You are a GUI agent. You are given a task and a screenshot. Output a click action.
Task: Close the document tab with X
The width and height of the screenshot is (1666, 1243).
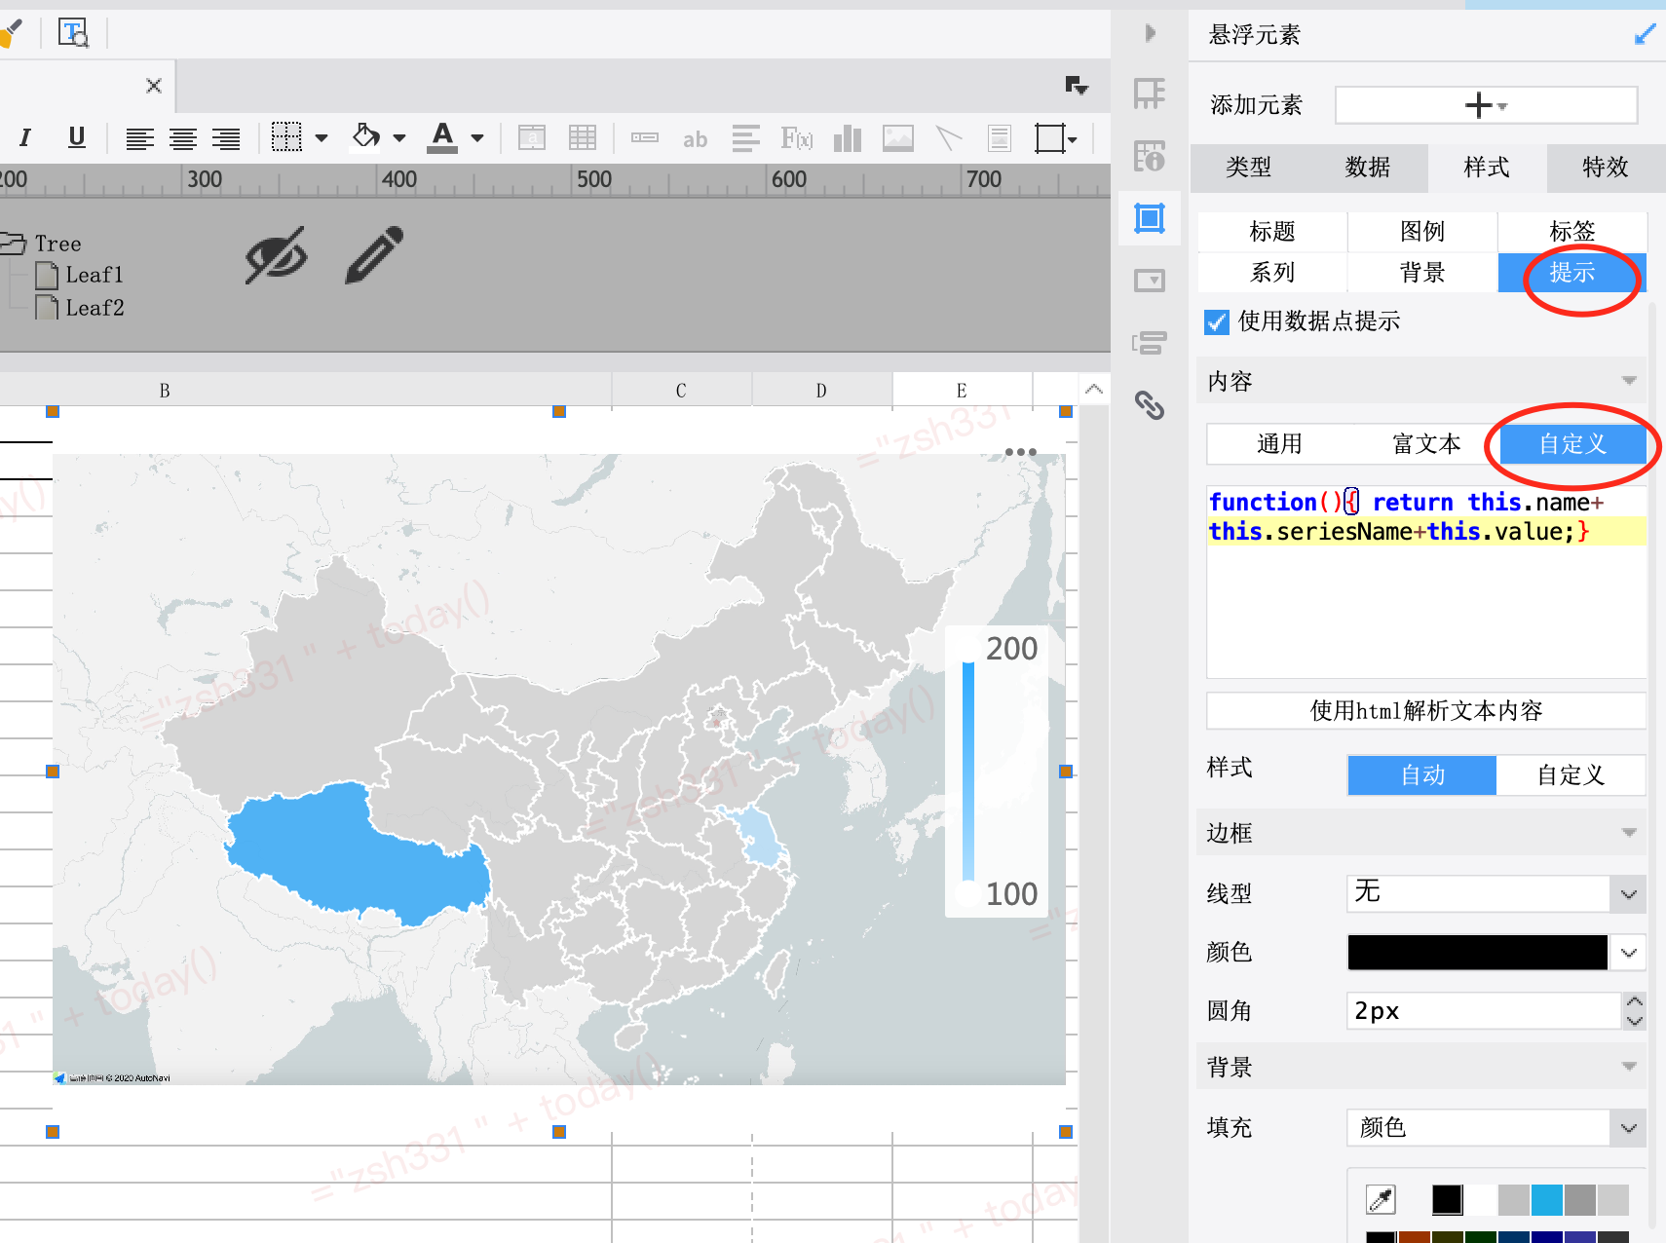pyautogui.click(x=154, y=86)
